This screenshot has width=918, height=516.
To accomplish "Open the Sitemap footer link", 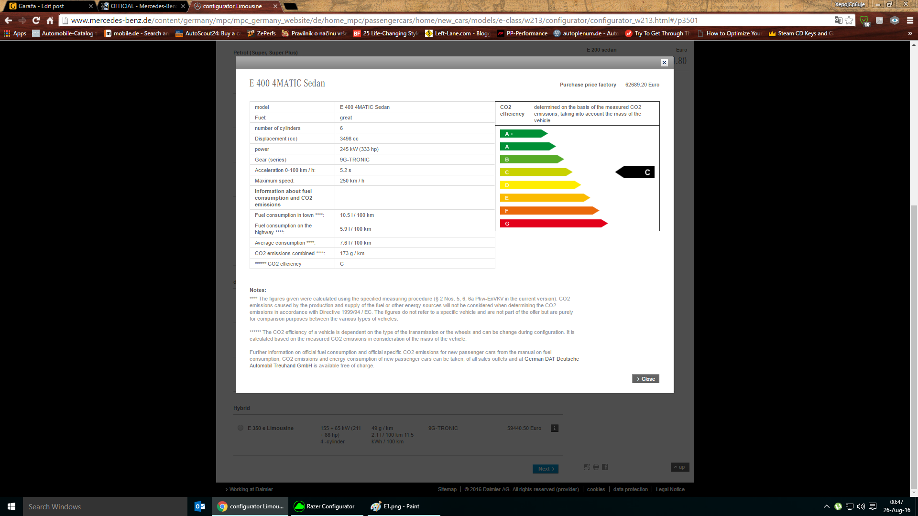I will (x=447, y=489).
